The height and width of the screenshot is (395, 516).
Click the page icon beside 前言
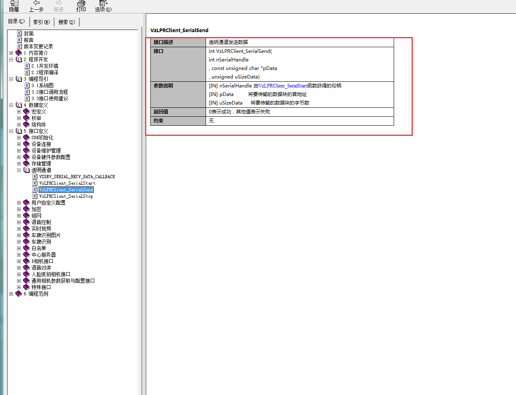20,40
